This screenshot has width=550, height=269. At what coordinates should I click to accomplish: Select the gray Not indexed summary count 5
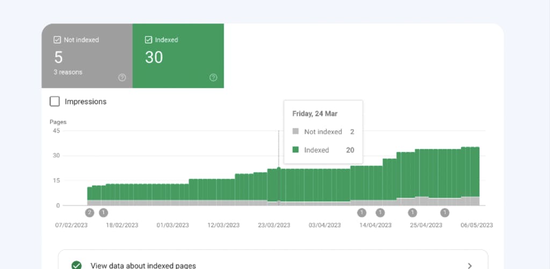tap(59, 57)
